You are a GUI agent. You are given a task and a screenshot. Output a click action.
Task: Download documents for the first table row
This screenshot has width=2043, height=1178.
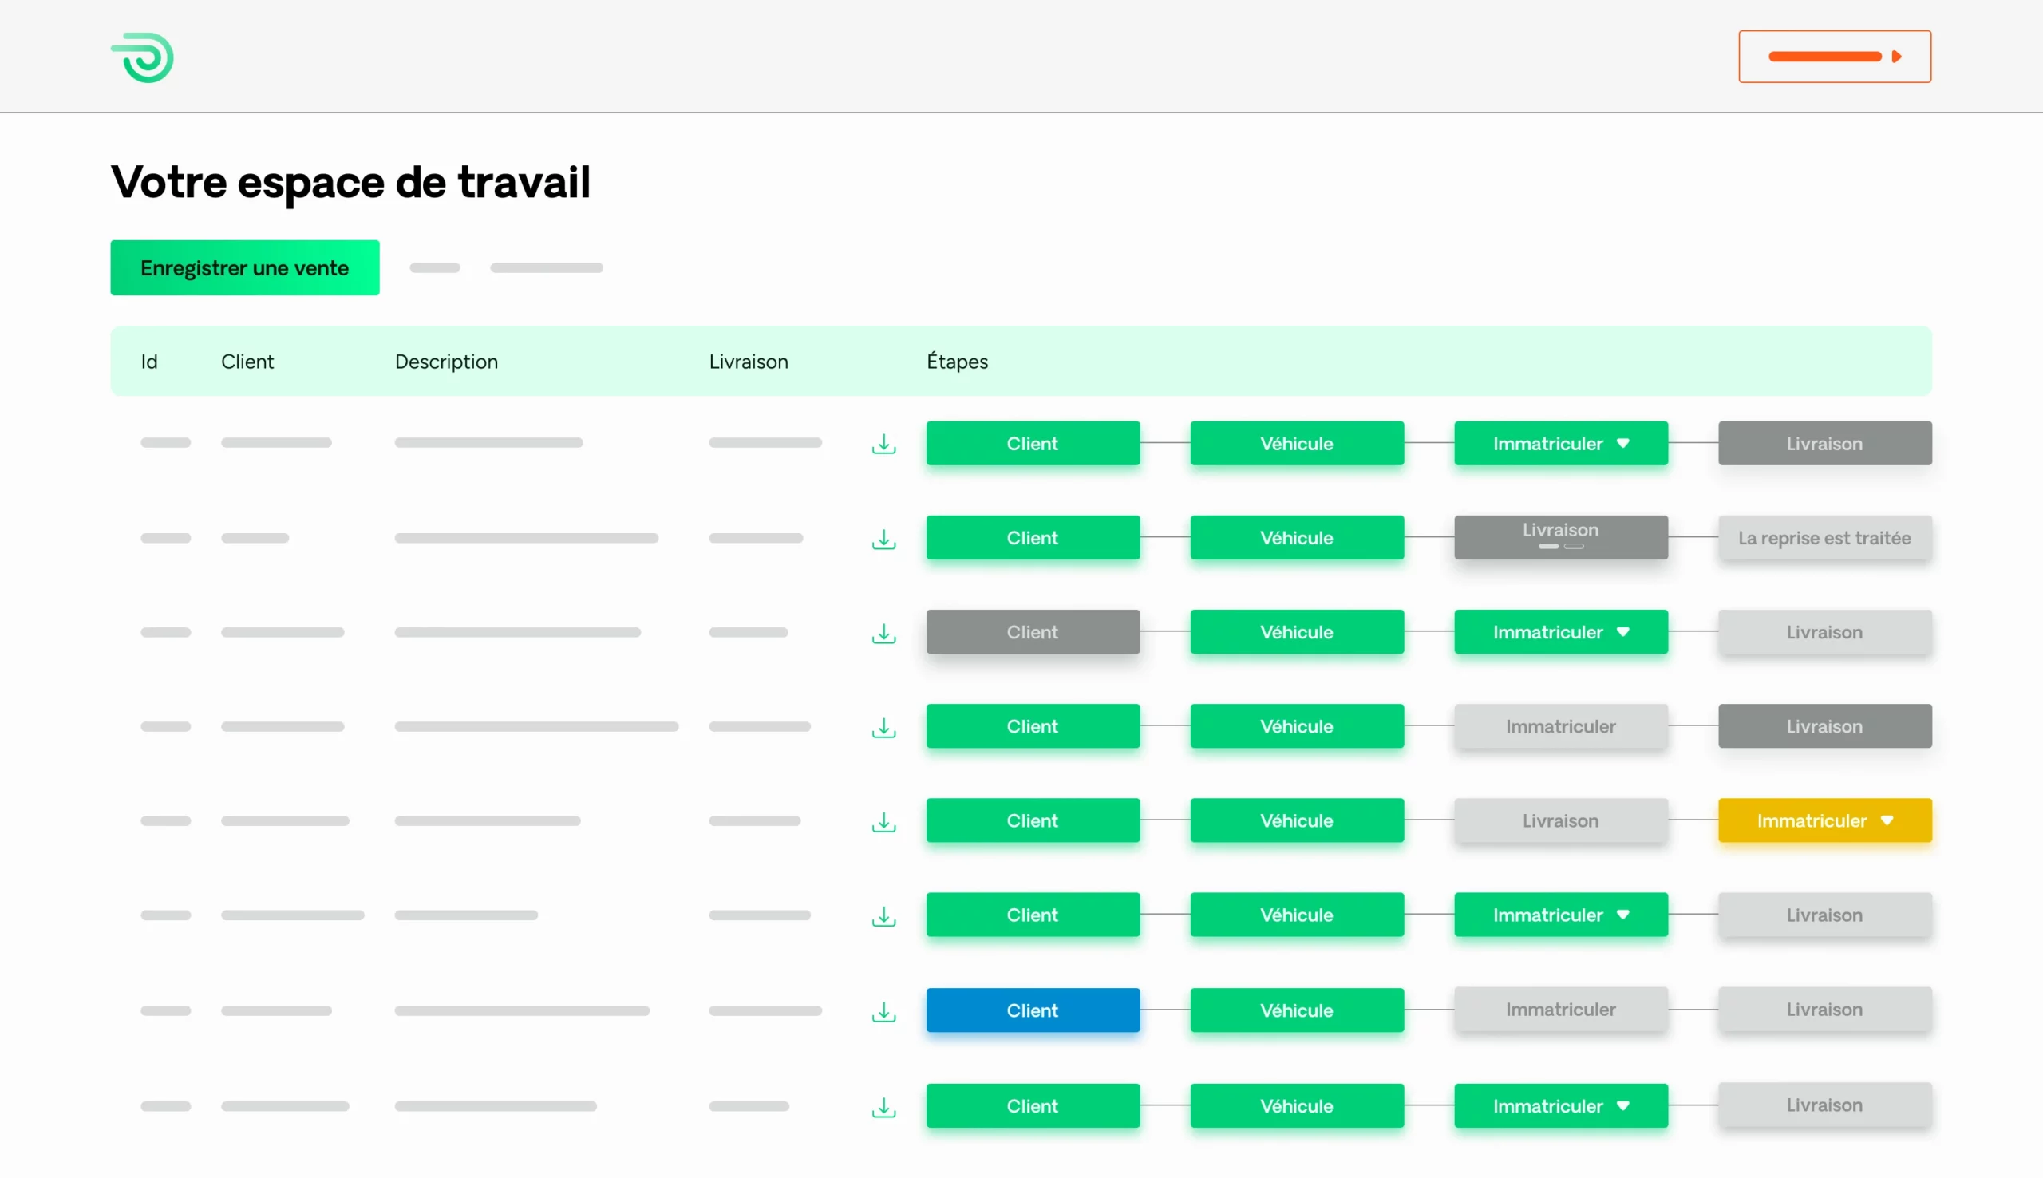[x=883, y=444]
